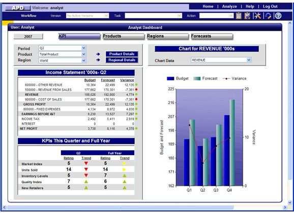Click the arrow icon beside Product Details
The height and width of the screenshot is (213, 294).
click(x=98, y=54)
